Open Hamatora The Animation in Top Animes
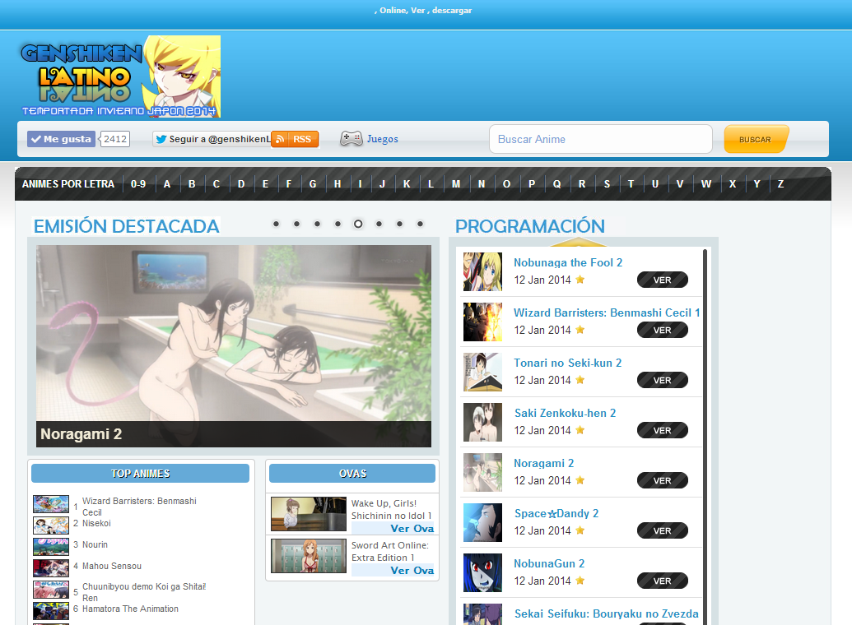This screenshot has width=852, height=625. [130, 609]
